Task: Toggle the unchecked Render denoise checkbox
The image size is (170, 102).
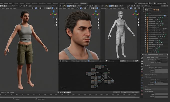Action: (155, 80)
